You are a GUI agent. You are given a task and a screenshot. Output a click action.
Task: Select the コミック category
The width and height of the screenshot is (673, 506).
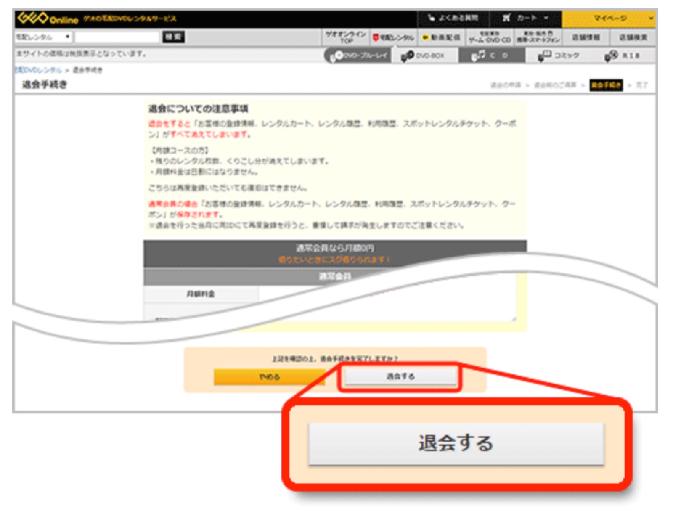[x=558, y=56]
